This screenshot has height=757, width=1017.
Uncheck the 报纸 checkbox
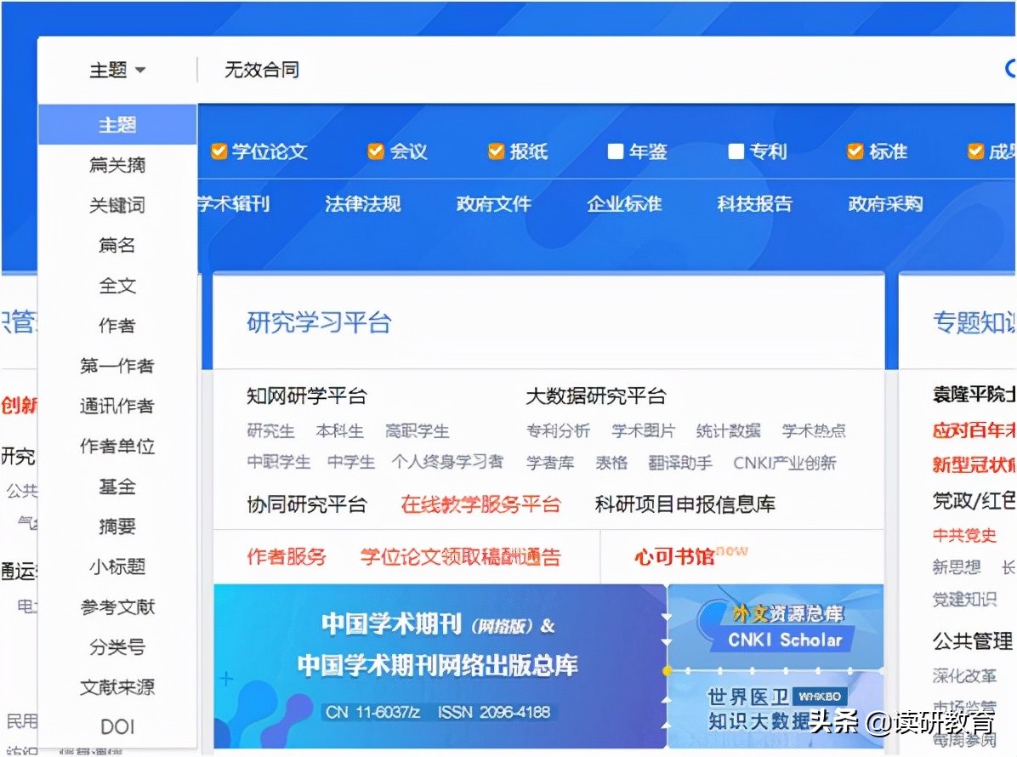click(496, 151)
